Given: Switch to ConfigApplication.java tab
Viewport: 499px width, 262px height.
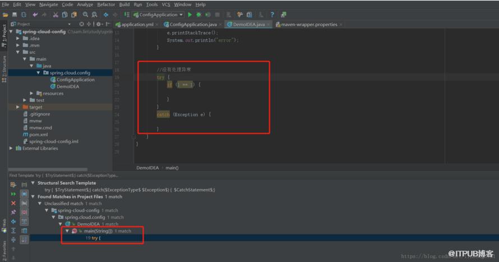Looking at the screenshot, I should click(x=193, y=25).
